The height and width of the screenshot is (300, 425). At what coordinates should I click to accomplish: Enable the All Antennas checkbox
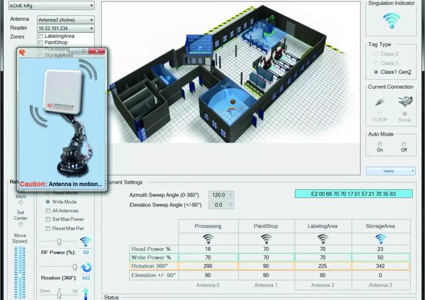48,211
